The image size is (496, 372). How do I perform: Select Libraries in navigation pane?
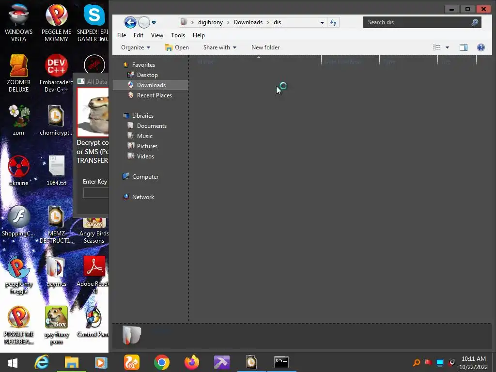click(143, 116)
